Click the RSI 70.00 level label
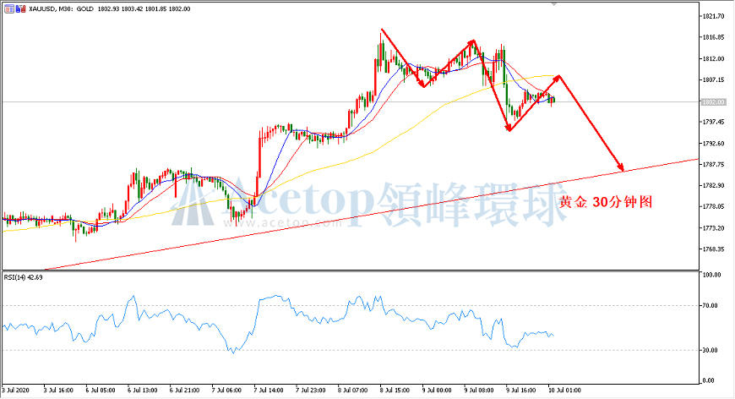This screenshot has width=735, height=399. tap(710, 306)
